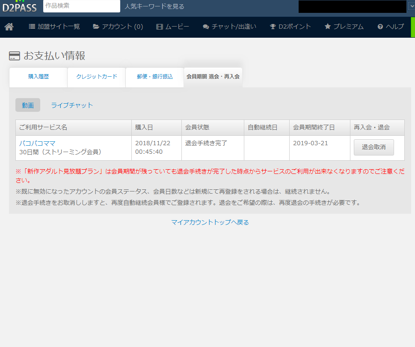
Task: Click the 作品検索 search field
Action: [x=81, y=6]
